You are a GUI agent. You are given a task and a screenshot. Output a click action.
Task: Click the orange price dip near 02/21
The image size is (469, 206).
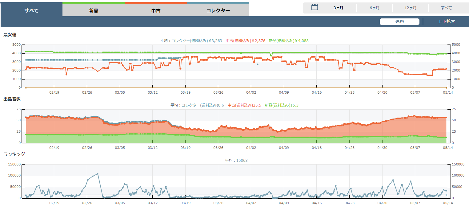(66, 74)
